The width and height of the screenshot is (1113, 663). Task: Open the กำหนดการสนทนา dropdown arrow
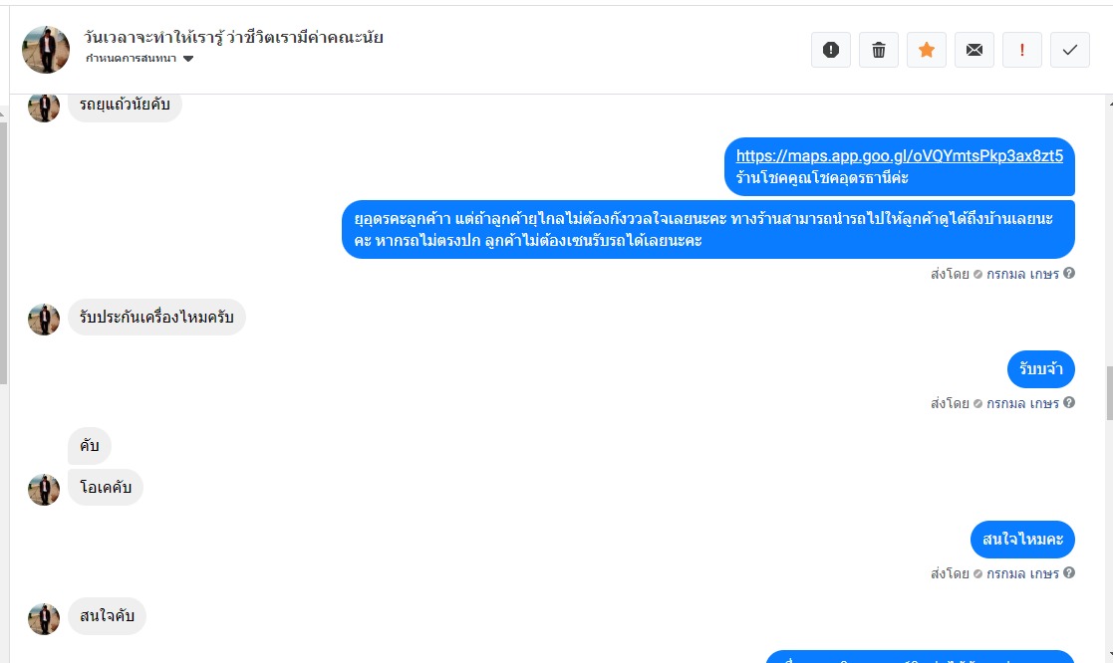[x=188, y=59]
